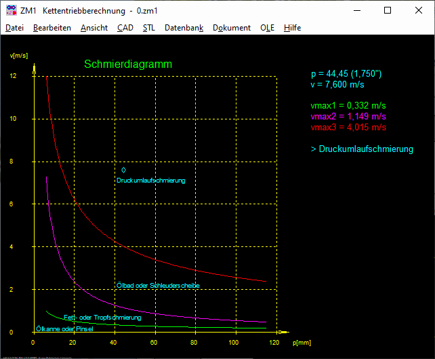Viewport: 435px width, 359px height.
Task: Maximize the ZM1 window
Action: (388, 10)
